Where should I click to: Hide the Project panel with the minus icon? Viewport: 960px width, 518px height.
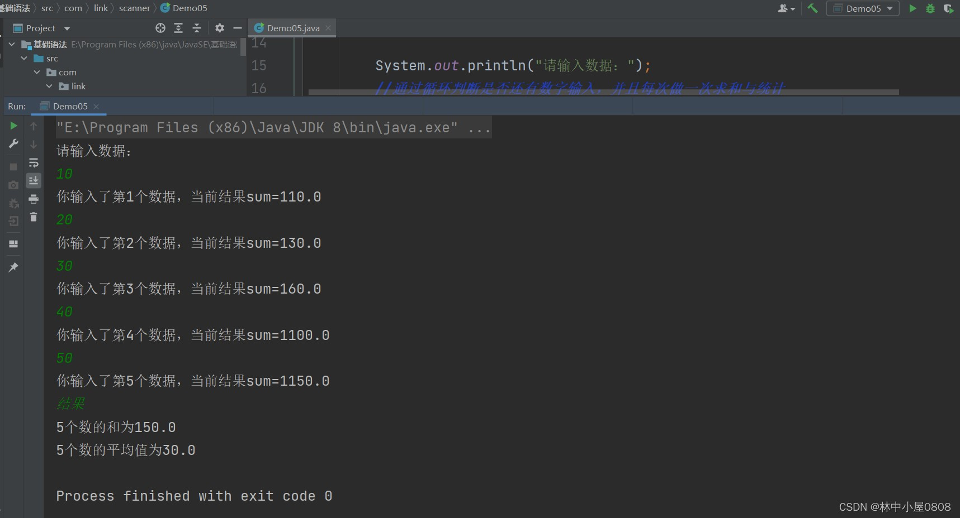(238, 28)
